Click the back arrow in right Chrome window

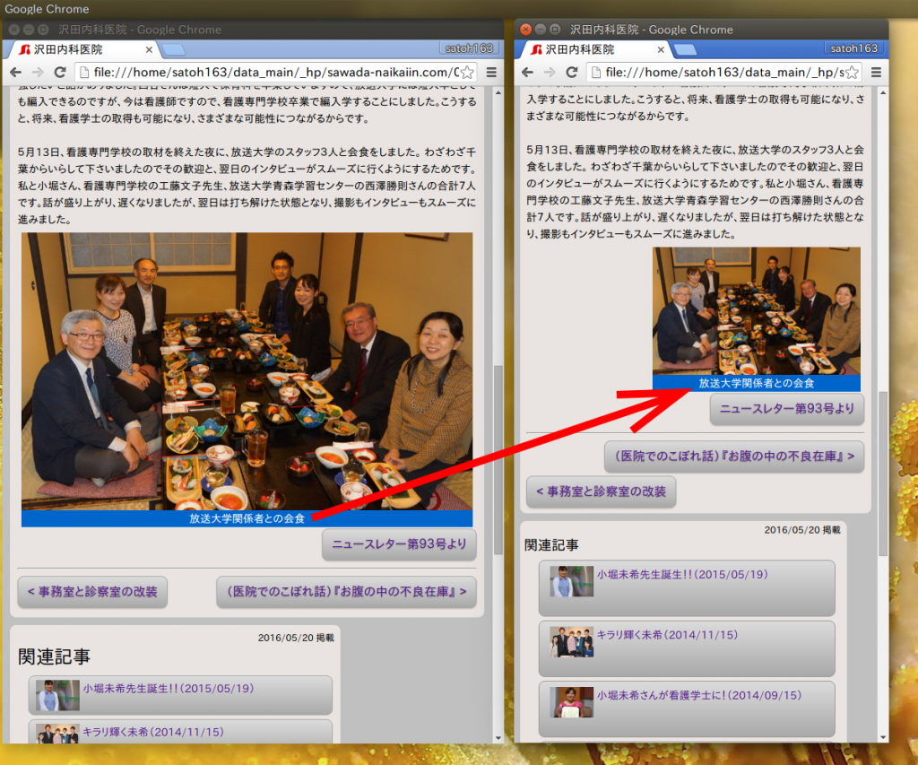[x=528, y=72]
